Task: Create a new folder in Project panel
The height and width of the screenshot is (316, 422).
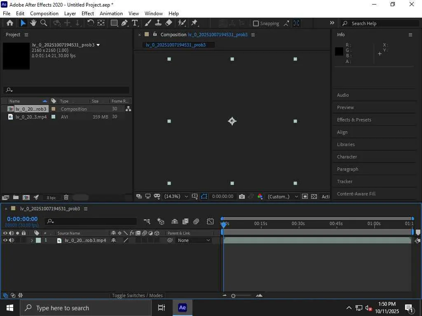Action: coord(16,197)
